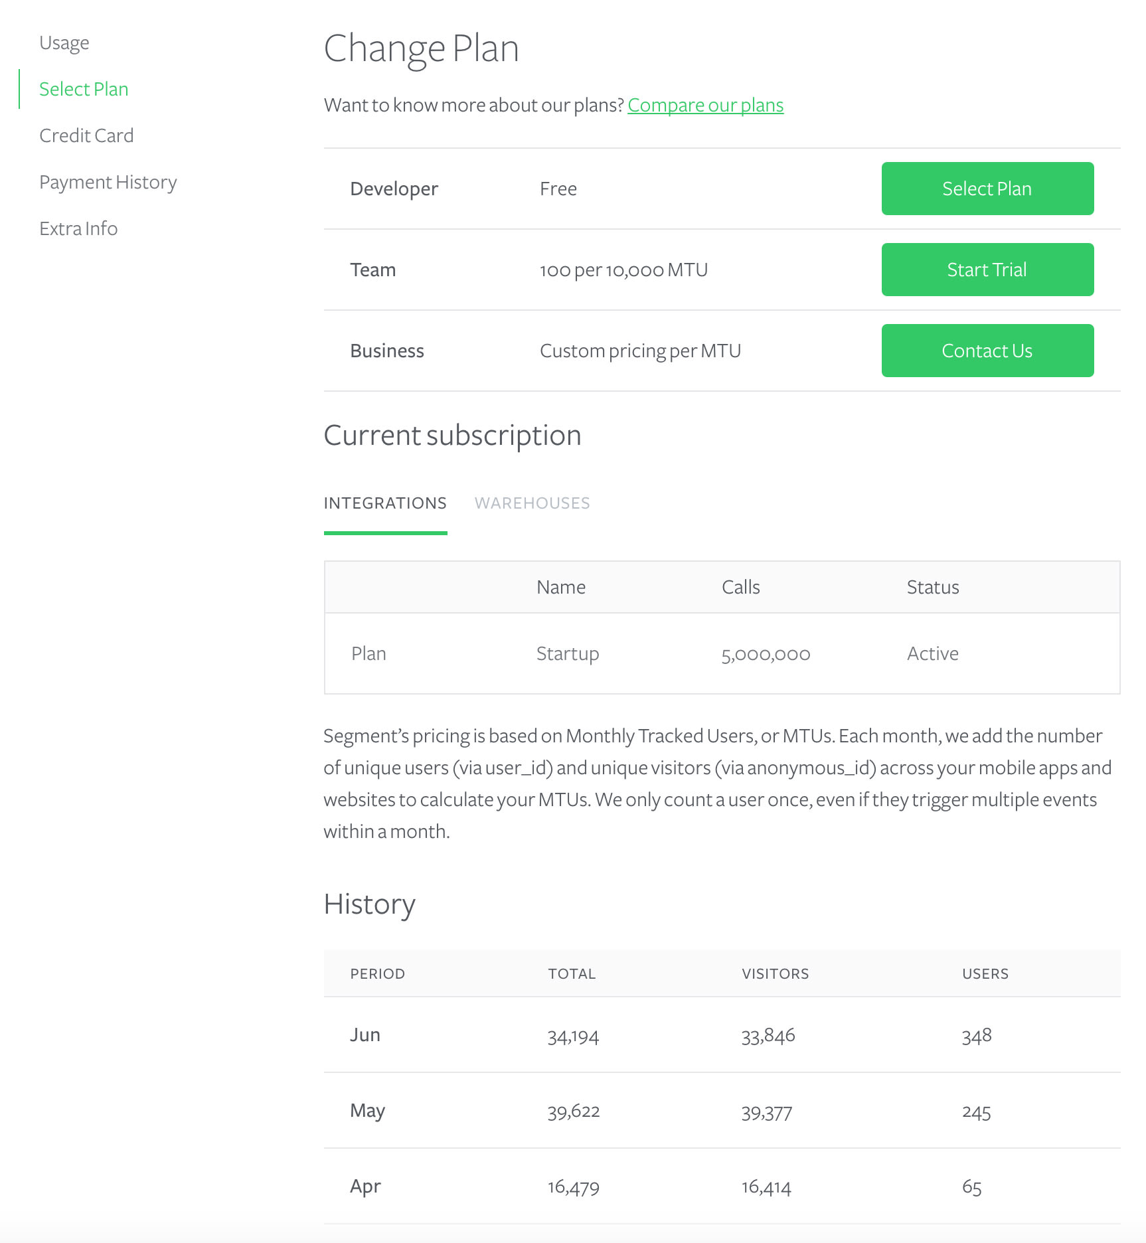Viewport: 1146px width, 1243px height.
Task: Select the Jun history row
Action: (722, 1035)
